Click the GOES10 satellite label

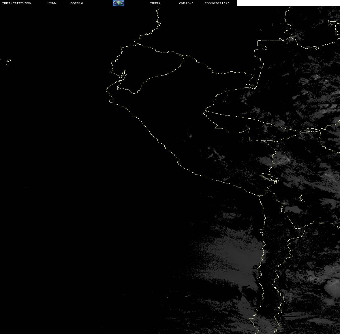[x=77, y=3]
